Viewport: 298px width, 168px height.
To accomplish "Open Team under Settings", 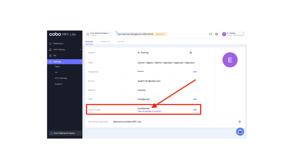I will pos(57,67).
